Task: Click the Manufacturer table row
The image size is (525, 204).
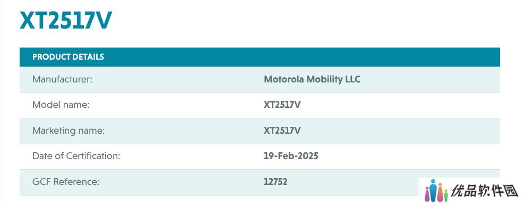Action: [x=260, y=79]
